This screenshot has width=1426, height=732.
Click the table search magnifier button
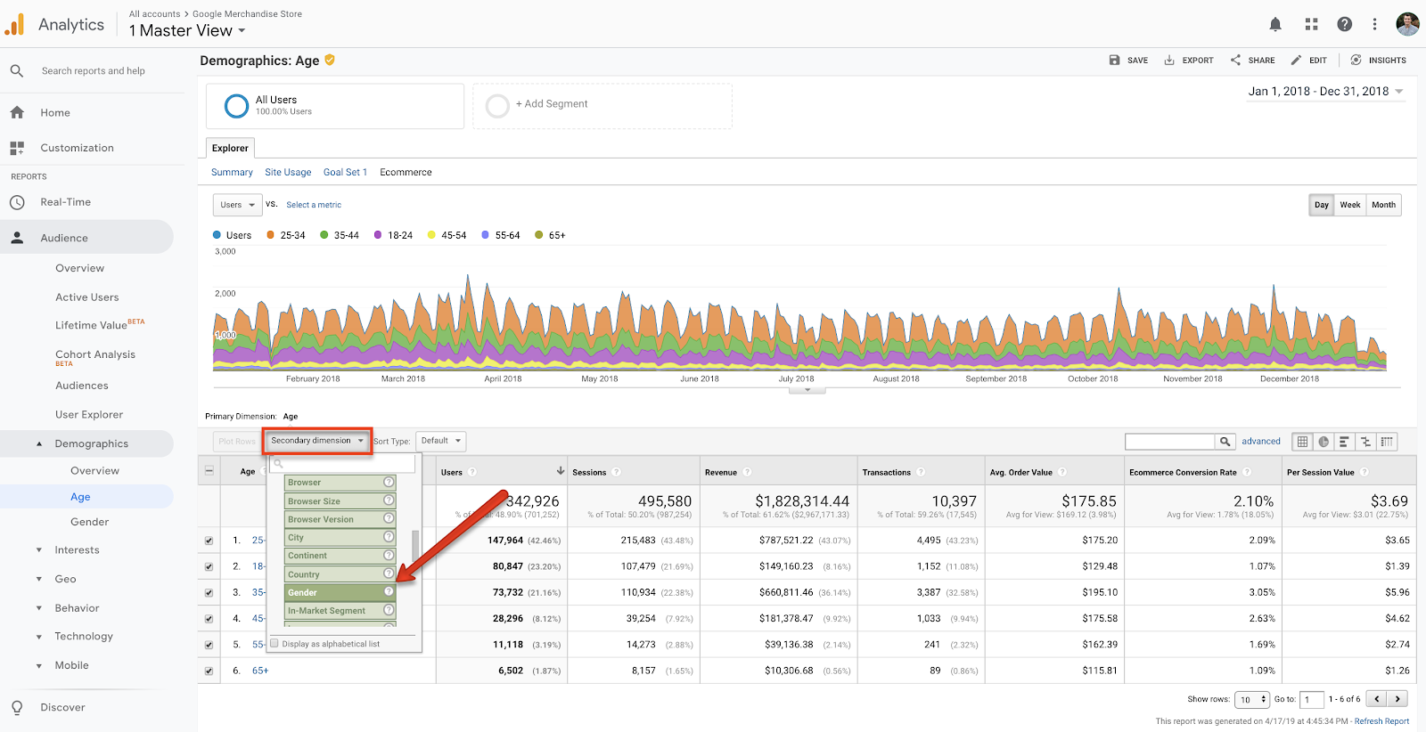[1225, 442]
